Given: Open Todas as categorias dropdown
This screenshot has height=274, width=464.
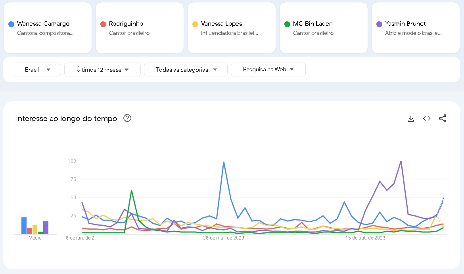Looking at the screenshot, I should coord(186,69).
